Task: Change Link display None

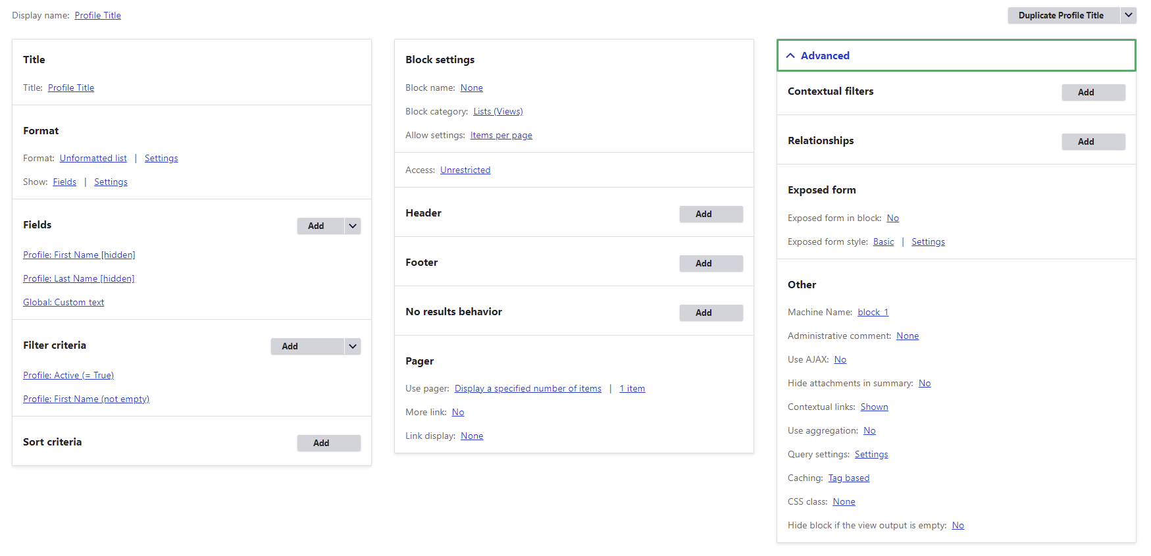Action: [472, 436]
